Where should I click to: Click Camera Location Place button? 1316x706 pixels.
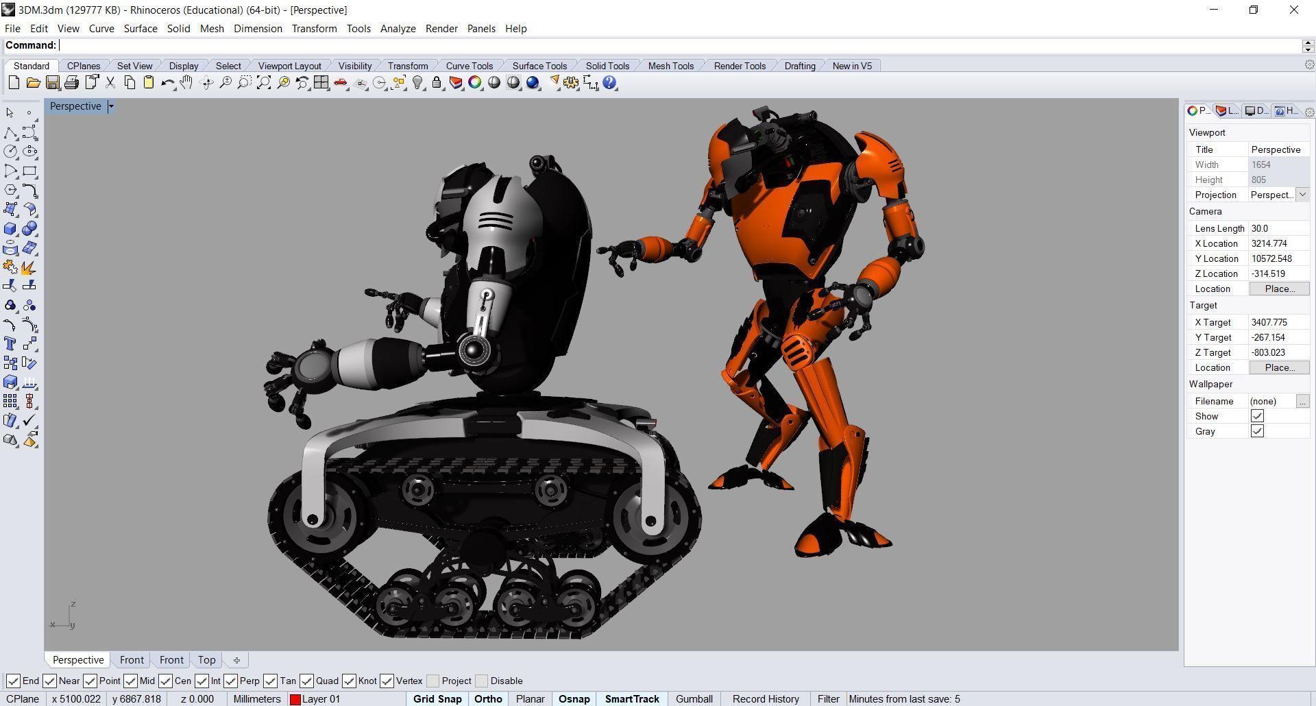point(1279,289)
